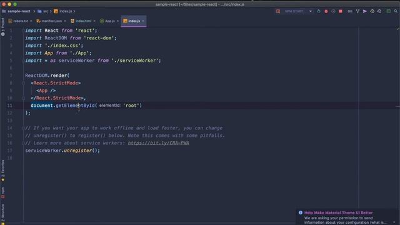The image size is (400, 225).
Task: Click on 'unregister' method call on line 17
Action: [x=77, y=151]
